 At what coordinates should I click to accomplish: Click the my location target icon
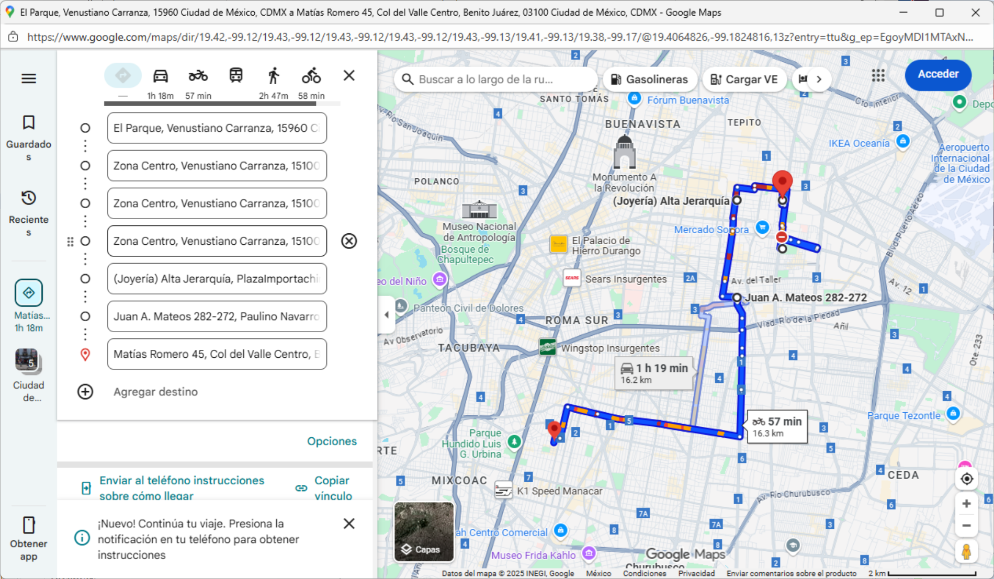[966, 479]
